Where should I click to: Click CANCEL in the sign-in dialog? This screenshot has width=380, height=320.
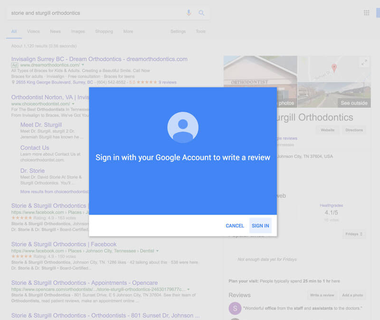[235, 226]
